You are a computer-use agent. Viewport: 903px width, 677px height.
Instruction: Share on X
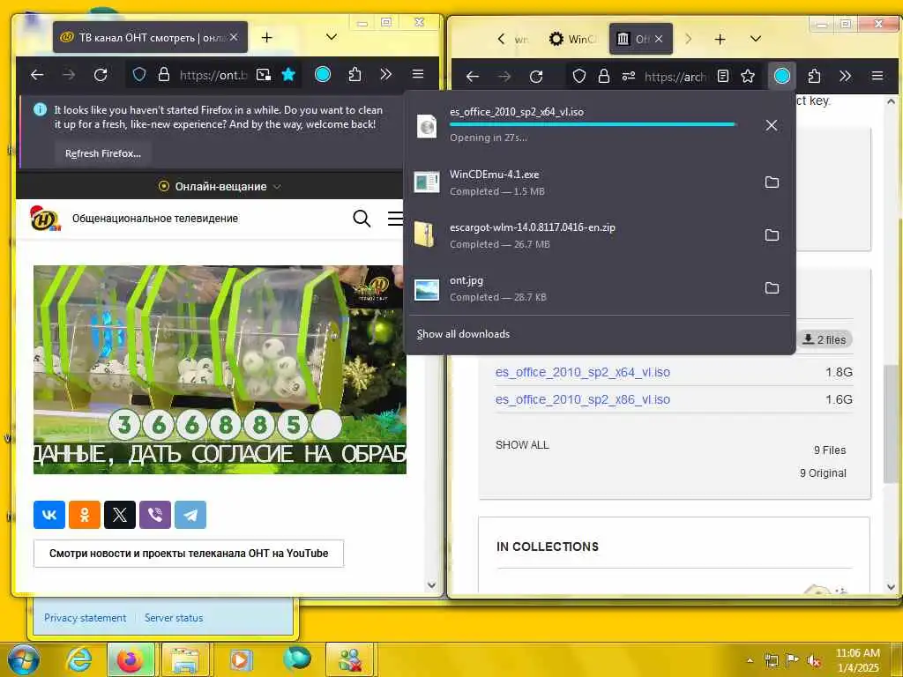120,515
